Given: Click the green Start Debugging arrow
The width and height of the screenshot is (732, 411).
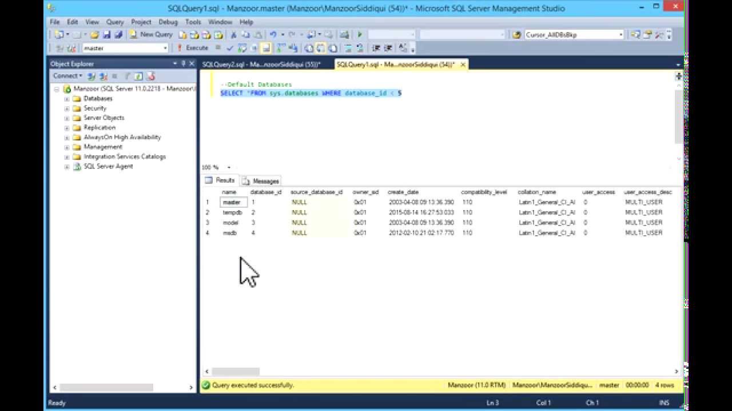Looking at the screenshot, I should pos(360,35).
